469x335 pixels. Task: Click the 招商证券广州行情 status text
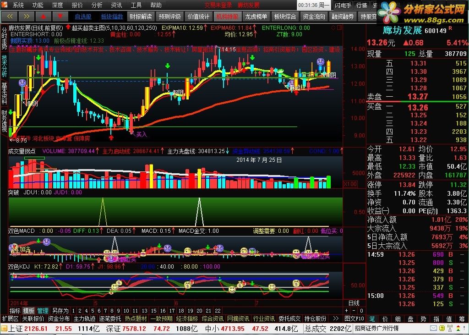tap(377, 329)
